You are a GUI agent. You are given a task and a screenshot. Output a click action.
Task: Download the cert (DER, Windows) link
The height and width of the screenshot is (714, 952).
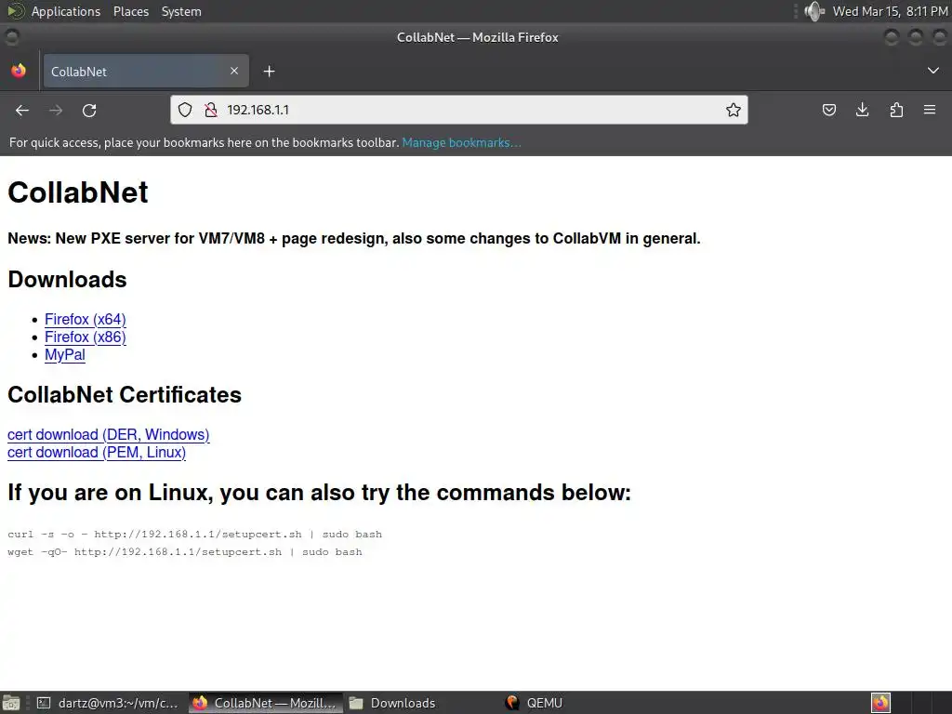pyautogui.click(x=109, y=435)
